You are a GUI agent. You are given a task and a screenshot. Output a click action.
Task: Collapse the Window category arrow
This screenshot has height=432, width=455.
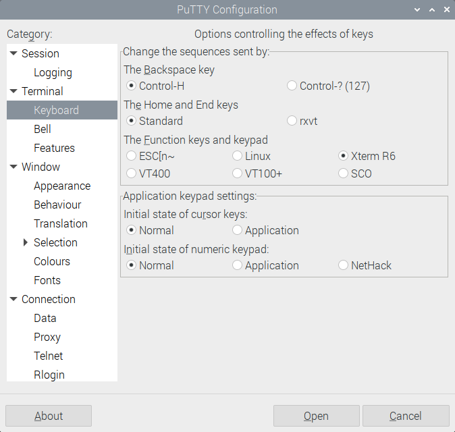pyautogui.click(x=14, y=167)
